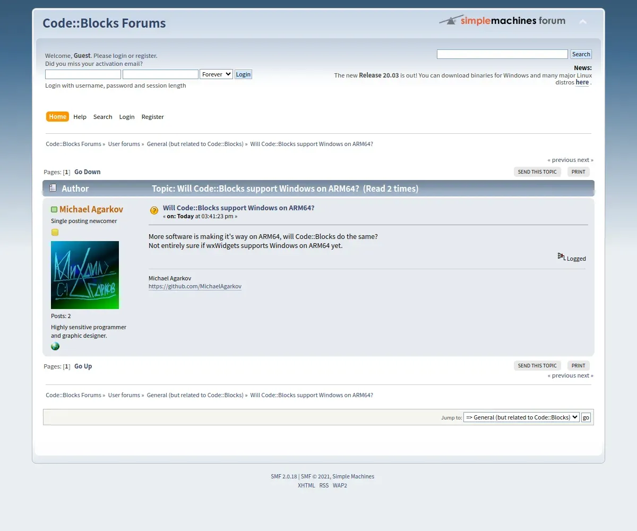This screenshot has width=637, height=531.
Task: Click the Logged link
Action: click(x=576, y=259)
